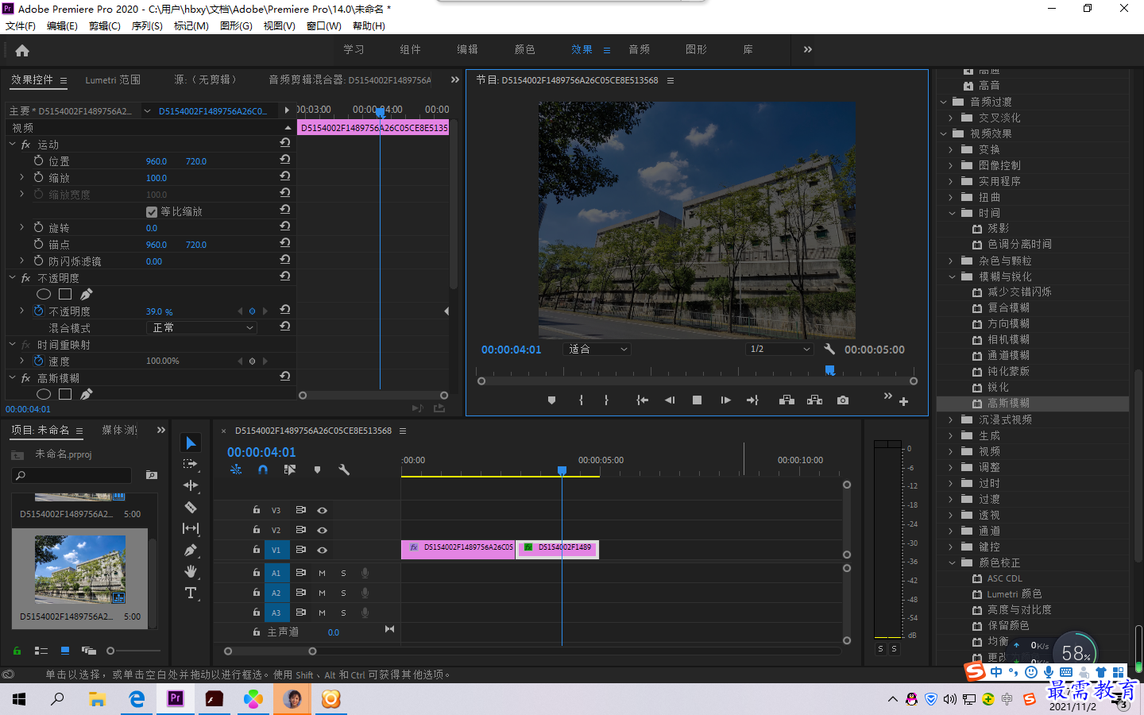Collapse the Blur & Sharpen folder
The image size is (1144, 715).
[952, 276]
